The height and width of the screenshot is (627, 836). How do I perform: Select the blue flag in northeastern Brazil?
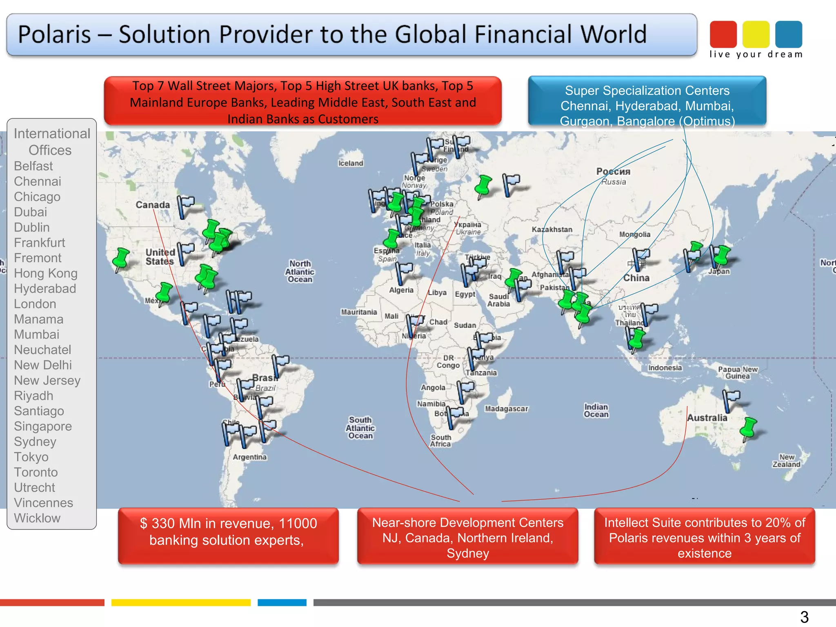280,366
